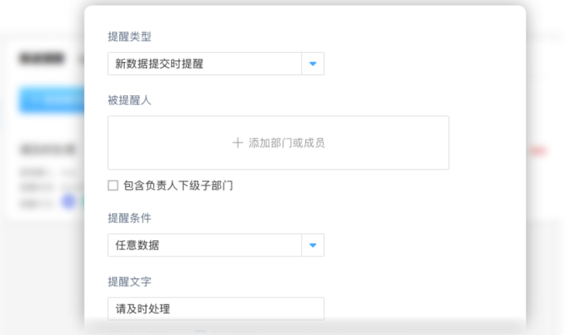Focus the 请及时处理 text input field
This screenshot has height=335, width=586.
(x=215, y=309)
